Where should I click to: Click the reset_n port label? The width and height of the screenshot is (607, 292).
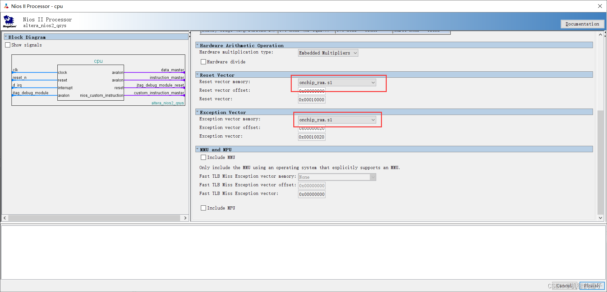[x=19, y=77]
